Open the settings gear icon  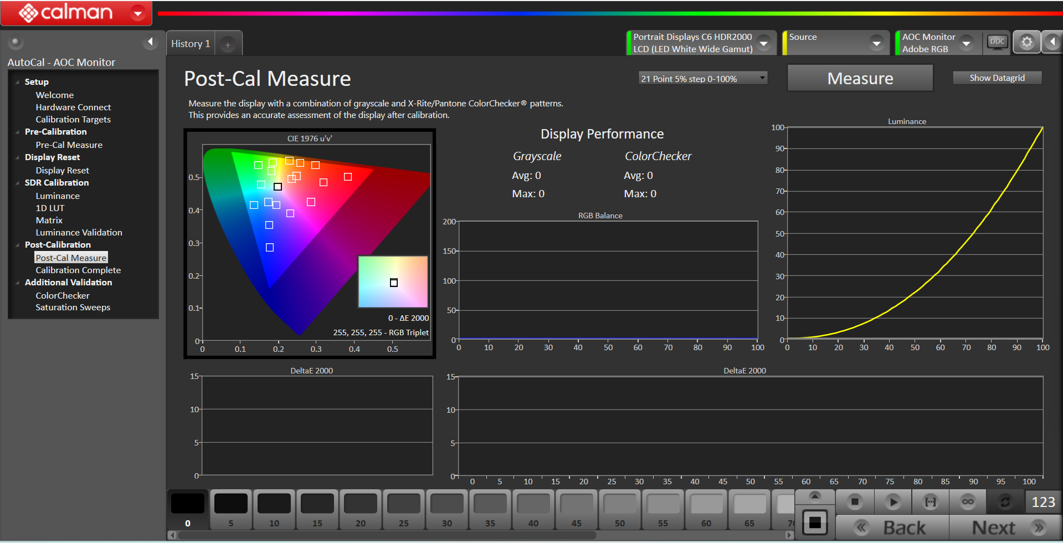click(1026, 43)
